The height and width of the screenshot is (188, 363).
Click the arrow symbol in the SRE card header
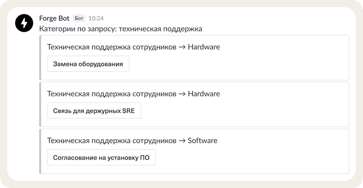[x=181, y=94]
